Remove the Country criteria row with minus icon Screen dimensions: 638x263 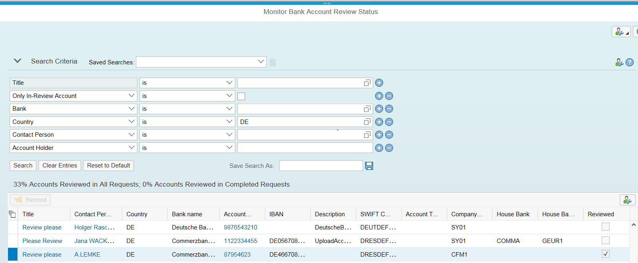[x=389, y=122]
